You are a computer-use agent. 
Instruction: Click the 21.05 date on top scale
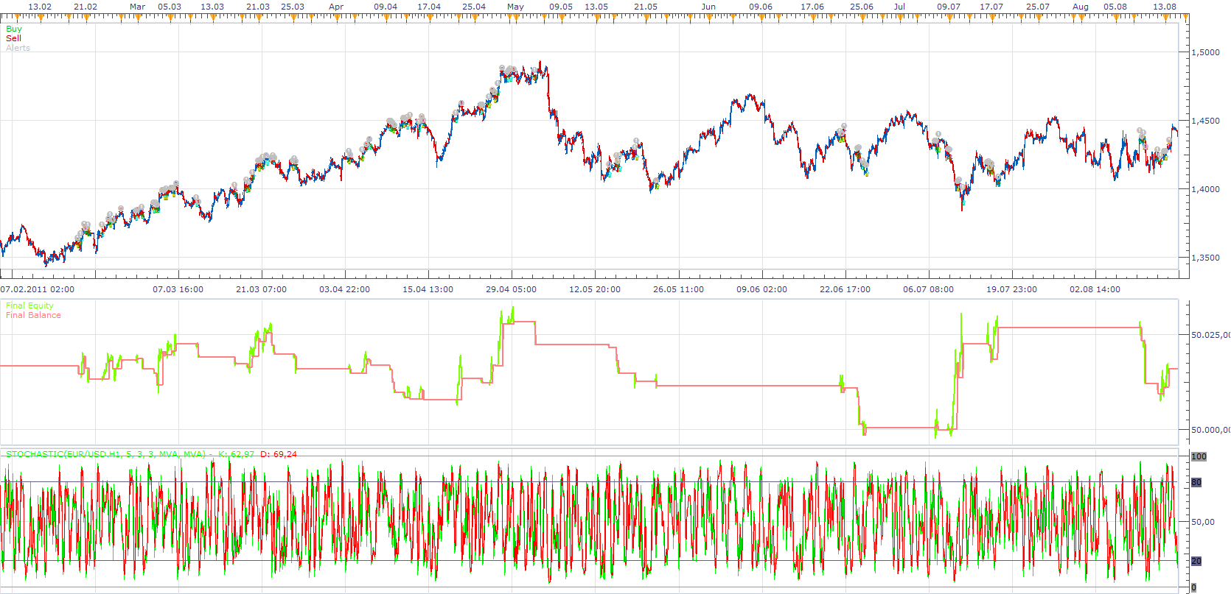coord(646,7)
